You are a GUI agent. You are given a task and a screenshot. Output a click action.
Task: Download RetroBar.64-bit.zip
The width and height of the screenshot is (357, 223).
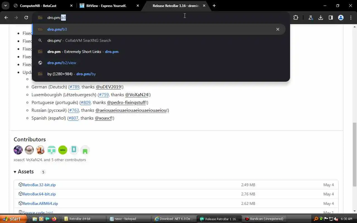coord(39,194)
